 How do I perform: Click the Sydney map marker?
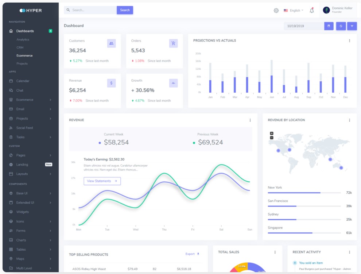pos(341,168)
